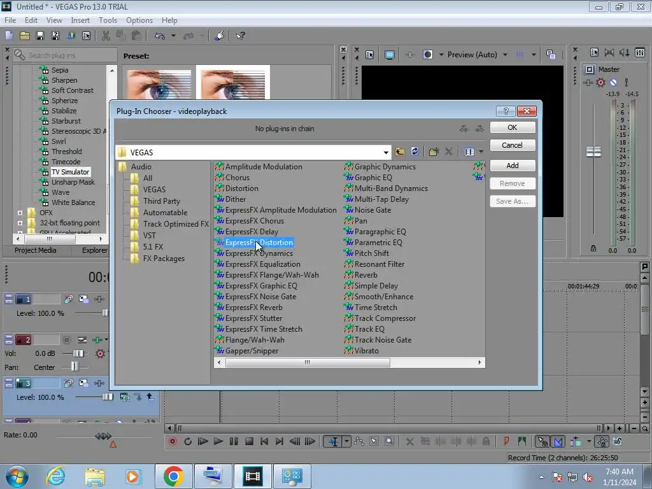This screenshot has height=489, width=652.
Task: Open the edit tool selector dropdown arrow
Action: [346, 441]
